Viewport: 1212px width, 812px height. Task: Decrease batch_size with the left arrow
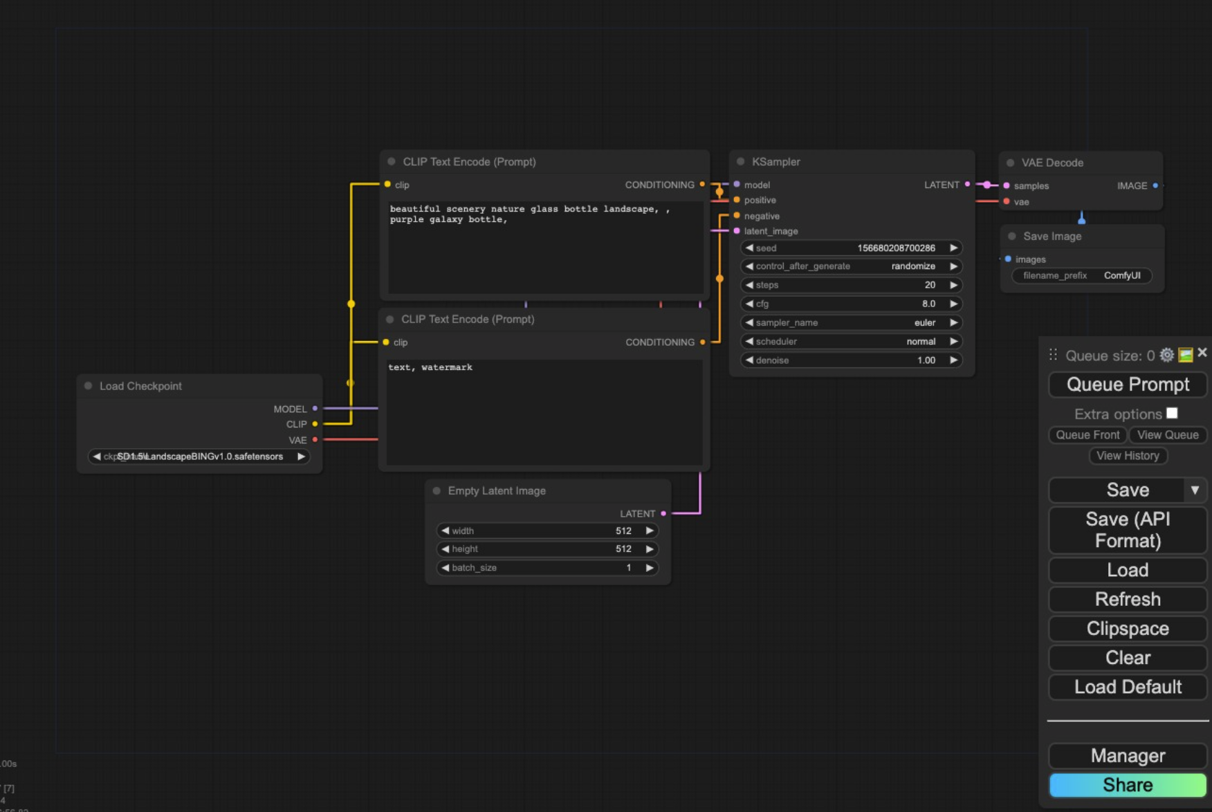pyautogui.click(x=446, y=567)
